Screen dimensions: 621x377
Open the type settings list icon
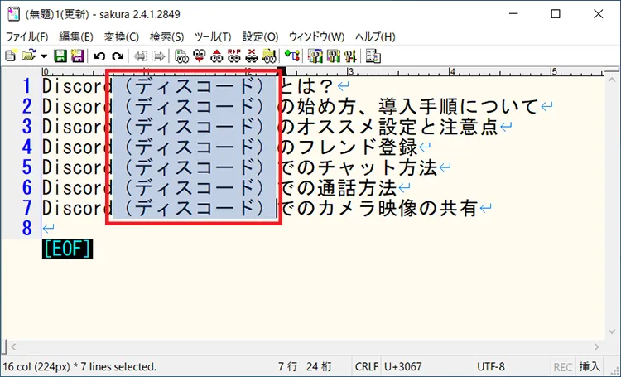(x=315, y=56)
